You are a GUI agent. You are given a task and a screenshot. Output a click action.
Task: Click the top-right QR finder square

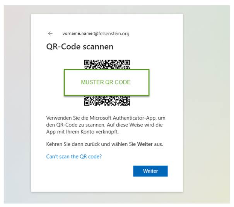click(x=127, y=63)
